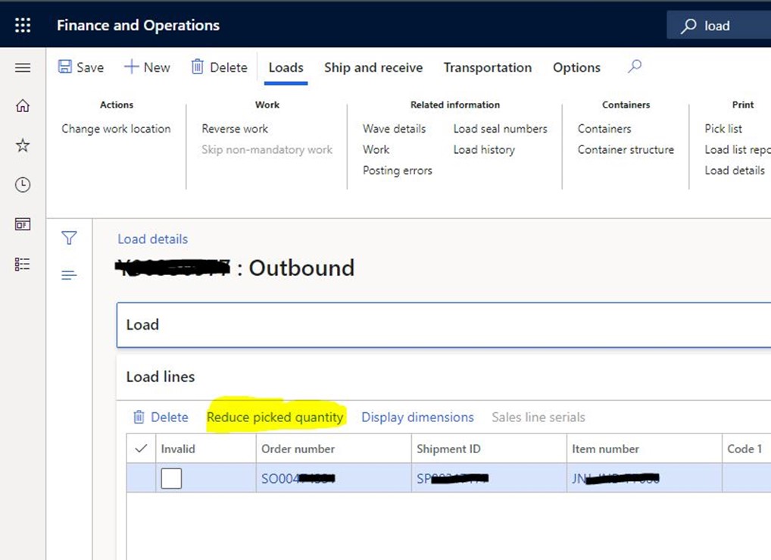This screenshot has width=771, height=560.
Task: Click Skip non-mandatory work
Action: tap(267, 149)
